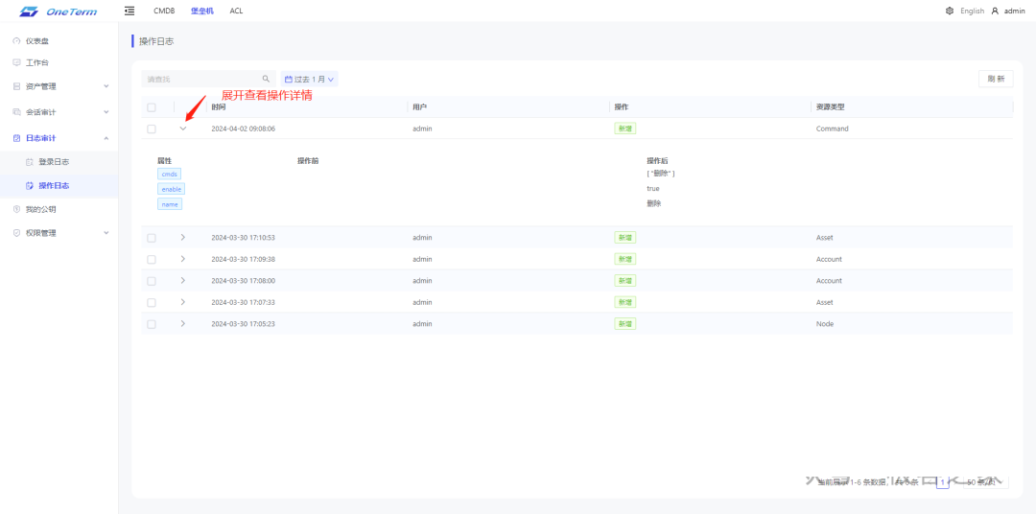Expand details of the 17:10:53 Asset row
Viewport: 1036px width, 514px height.
[x=183, y=237]
